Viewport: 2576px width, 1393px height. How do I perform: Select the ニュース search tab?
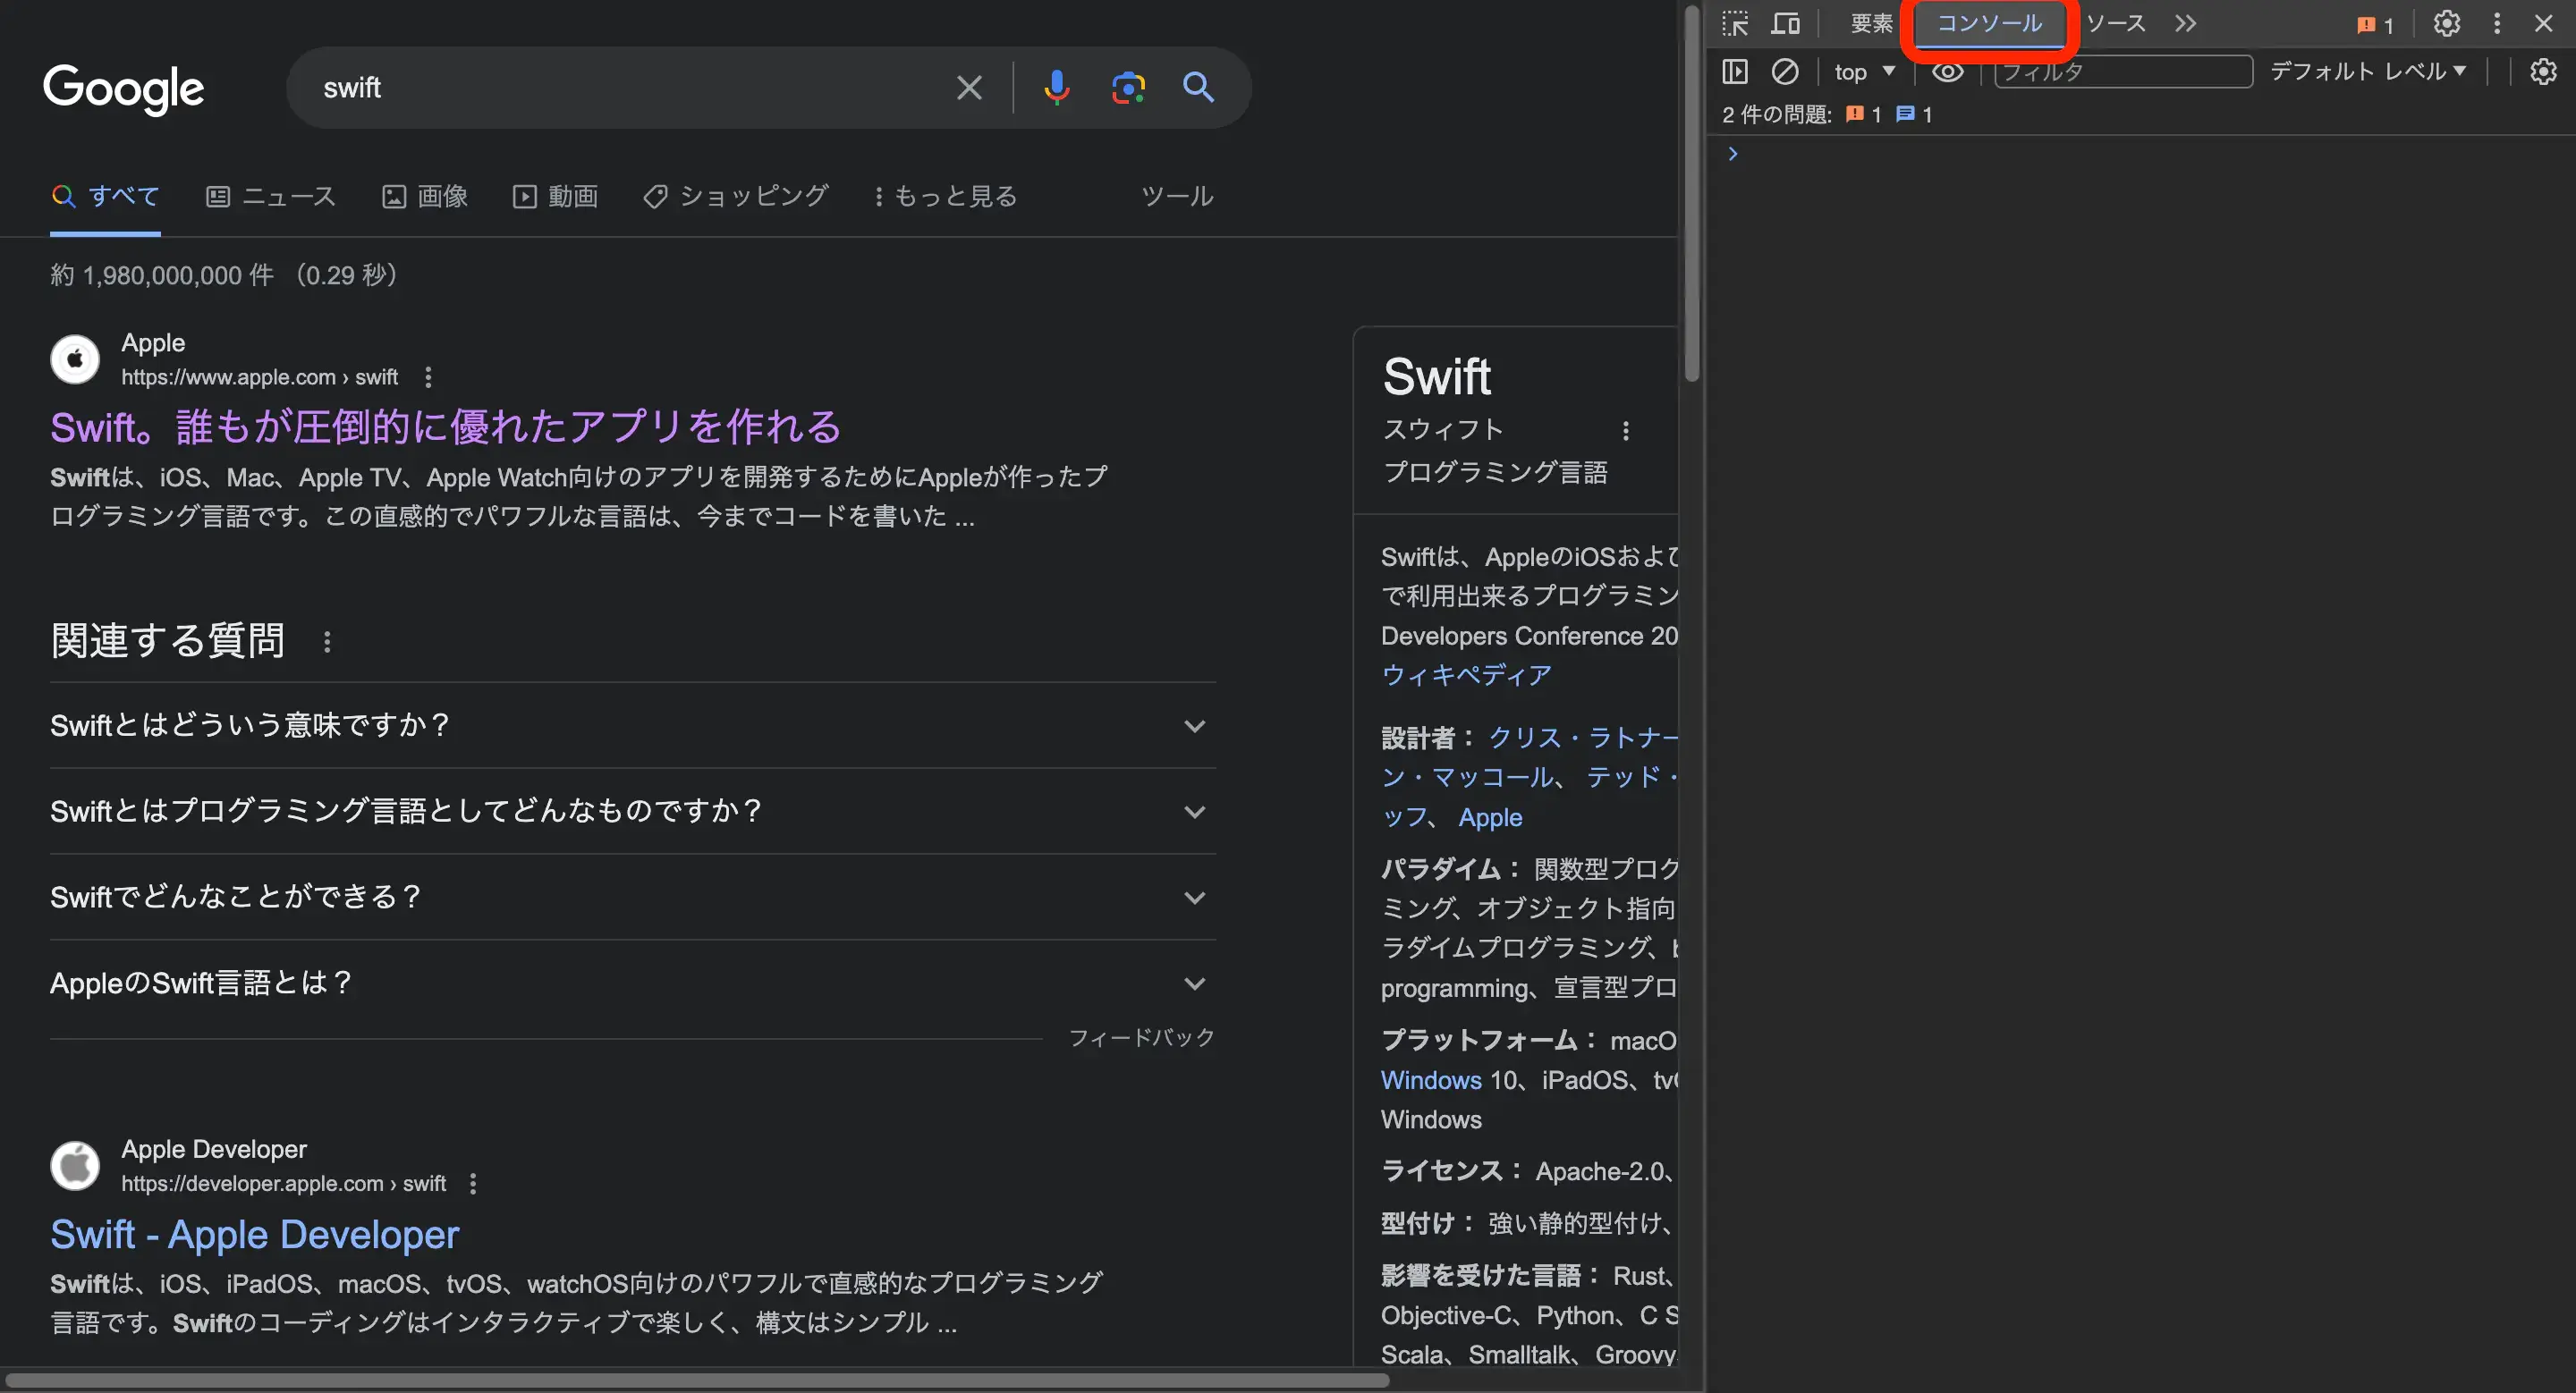coord(271,197)
